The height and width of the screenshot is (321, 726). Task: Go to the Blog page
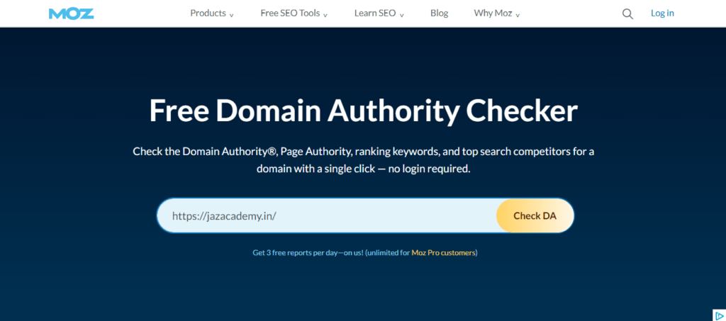tap(439, 13)
